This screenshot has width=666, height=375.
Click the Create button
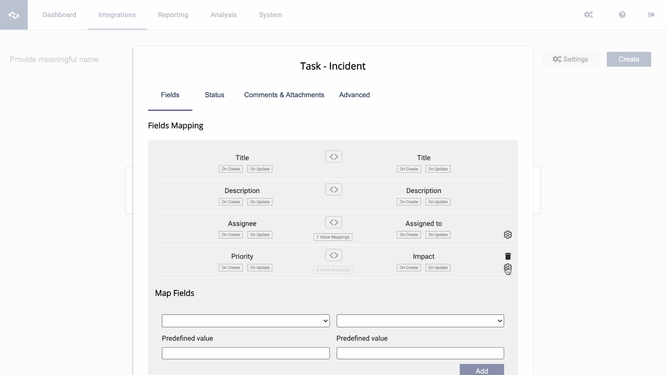(629, 59)
